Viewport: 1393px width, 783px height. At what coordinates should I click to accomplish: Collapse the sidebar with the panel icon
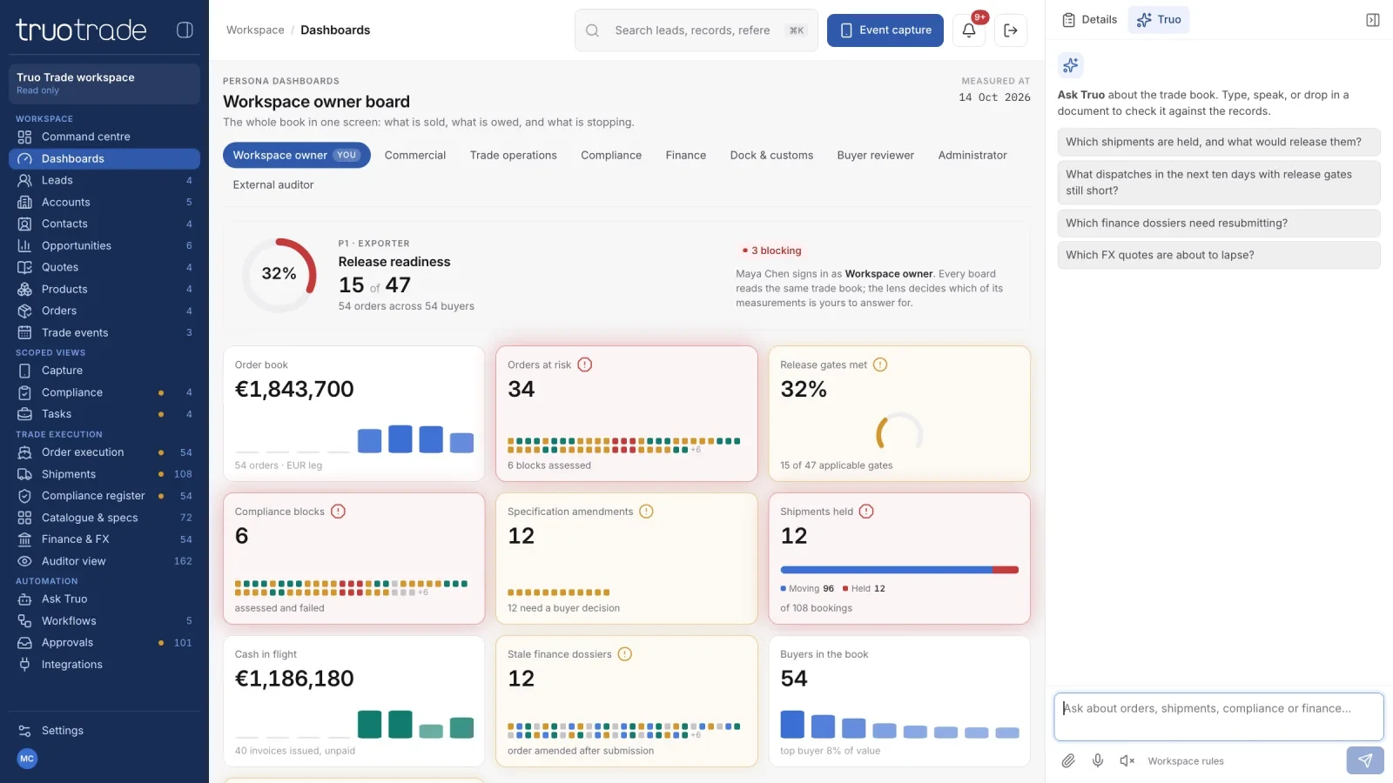pyautogui.click(x=185, y=30)
